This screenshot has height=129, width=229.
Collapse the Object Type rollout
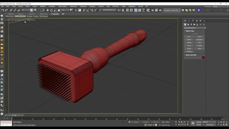(x=190, y=31)
